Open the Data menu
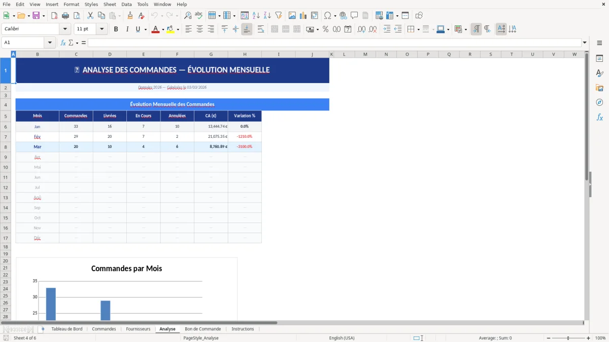609x342 pixels. tap(126, 4)
